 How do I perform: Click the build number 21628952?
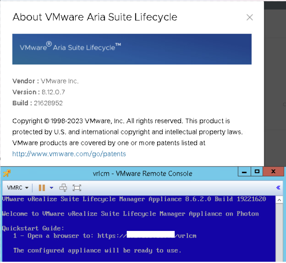[x=48, y=103]
